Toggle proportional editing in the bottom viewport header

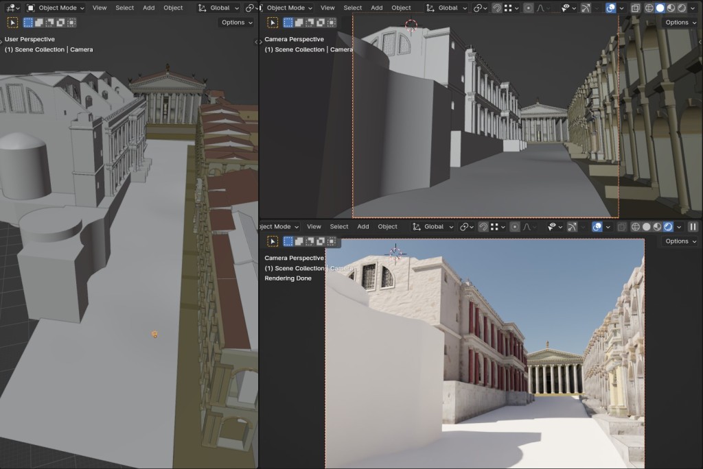coord(515,227)
